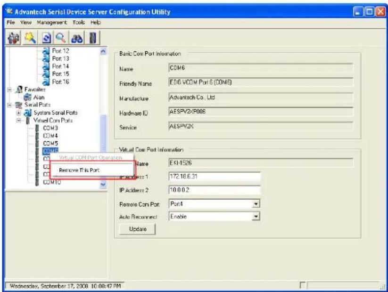The width and height of the screenshot is (388, 292).
Task: Click the Virtual Com Ports device icon
Action: point(28,121)
